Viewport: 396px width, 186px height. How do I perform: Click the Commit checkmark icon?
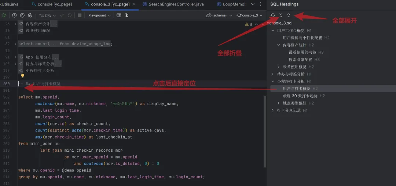[62, 15]
